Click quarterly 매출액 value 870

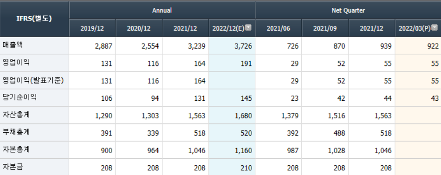(339, 46)
